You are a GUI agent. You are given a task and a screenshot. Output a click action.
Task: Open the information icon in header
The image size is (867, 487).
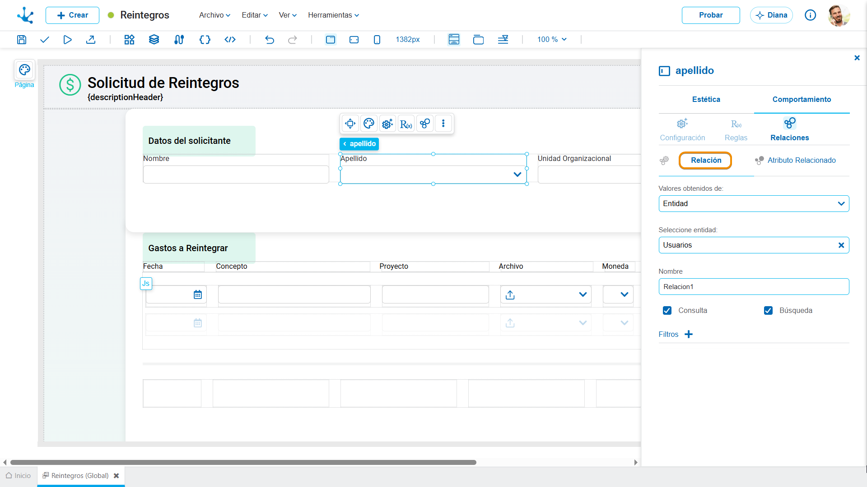811,15
